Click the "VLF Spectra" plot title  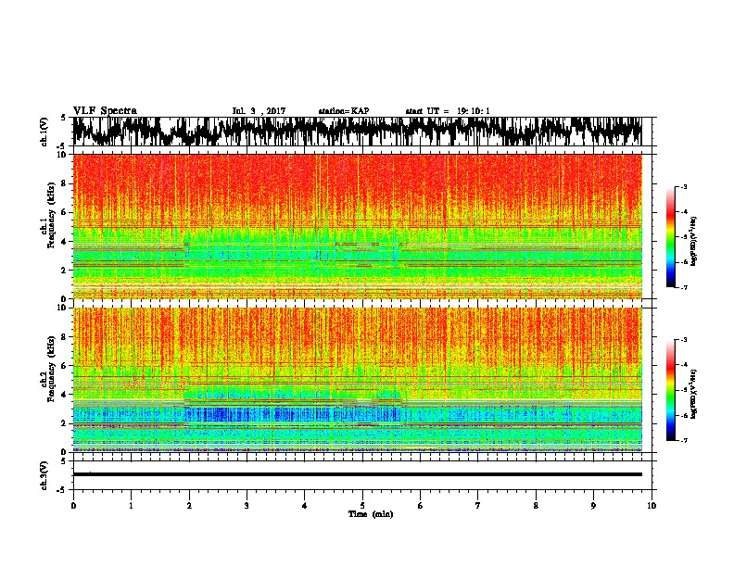pos(105,110)
